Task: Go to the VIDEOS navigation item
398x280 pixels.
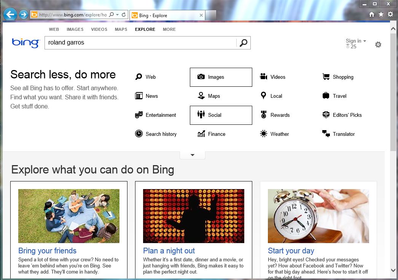Action: (99, 29)
